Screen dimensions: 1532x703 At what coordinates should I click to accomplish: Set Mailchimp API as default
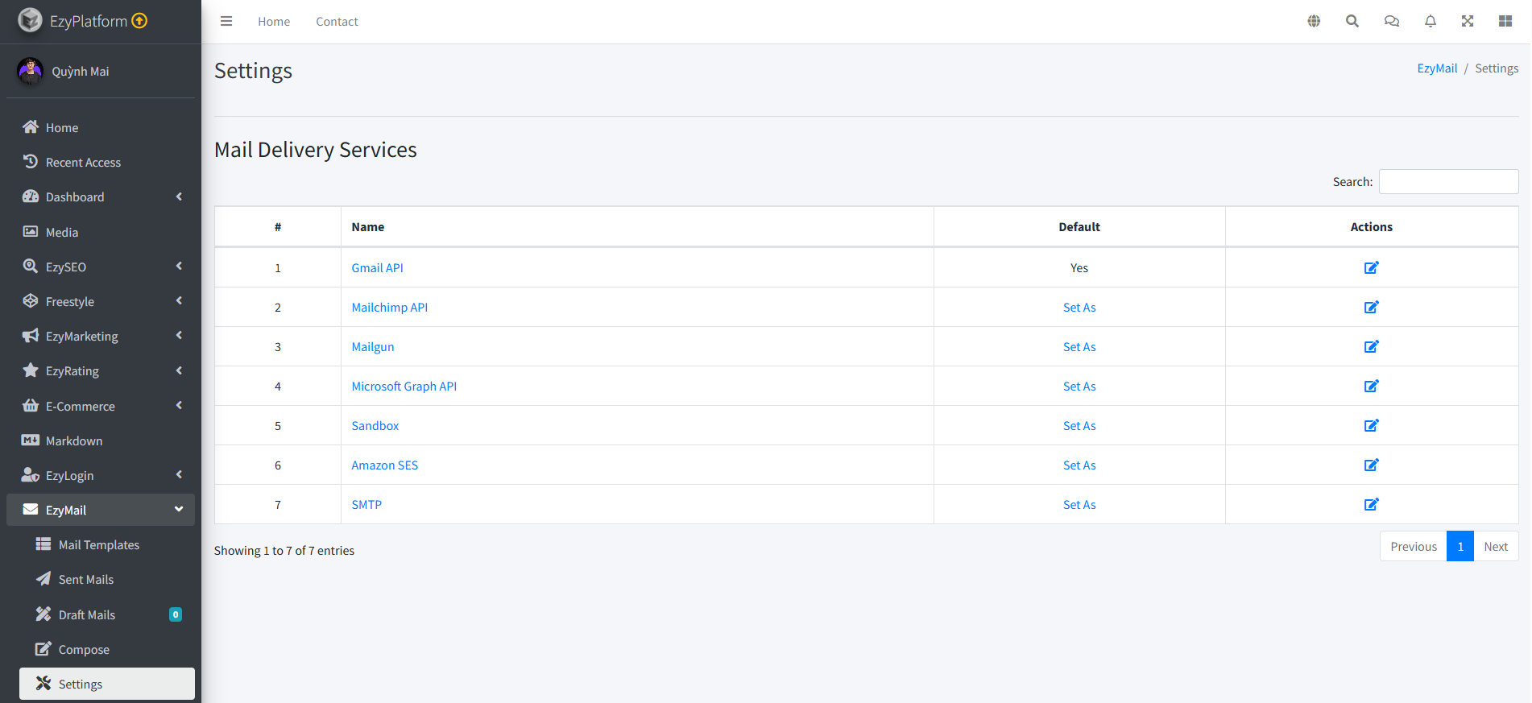point(1079,308)
